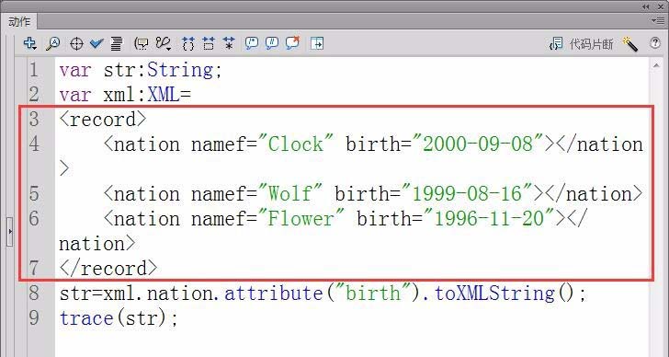The height and width of the screenshot is (357, 669).
Task: Toggle script assist magic wand
Action: pos(630,43)
